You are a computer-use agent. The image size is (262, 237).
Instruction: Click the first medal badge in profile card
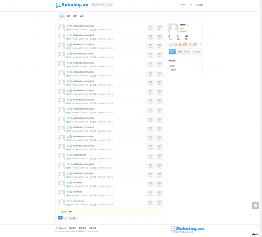click(171, 44)
